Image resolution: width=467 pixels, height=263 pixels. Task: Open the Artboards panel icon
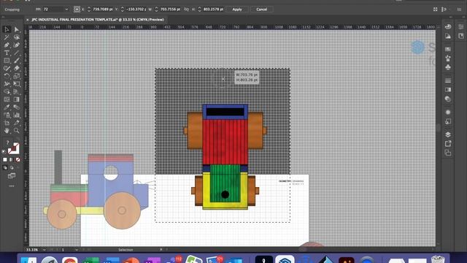point(448,153)
